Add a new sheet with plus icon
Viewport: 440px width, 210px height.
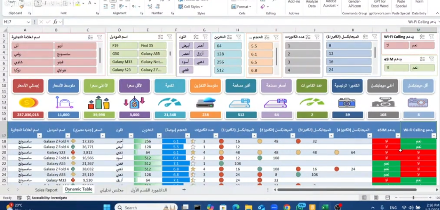point(184,190)
